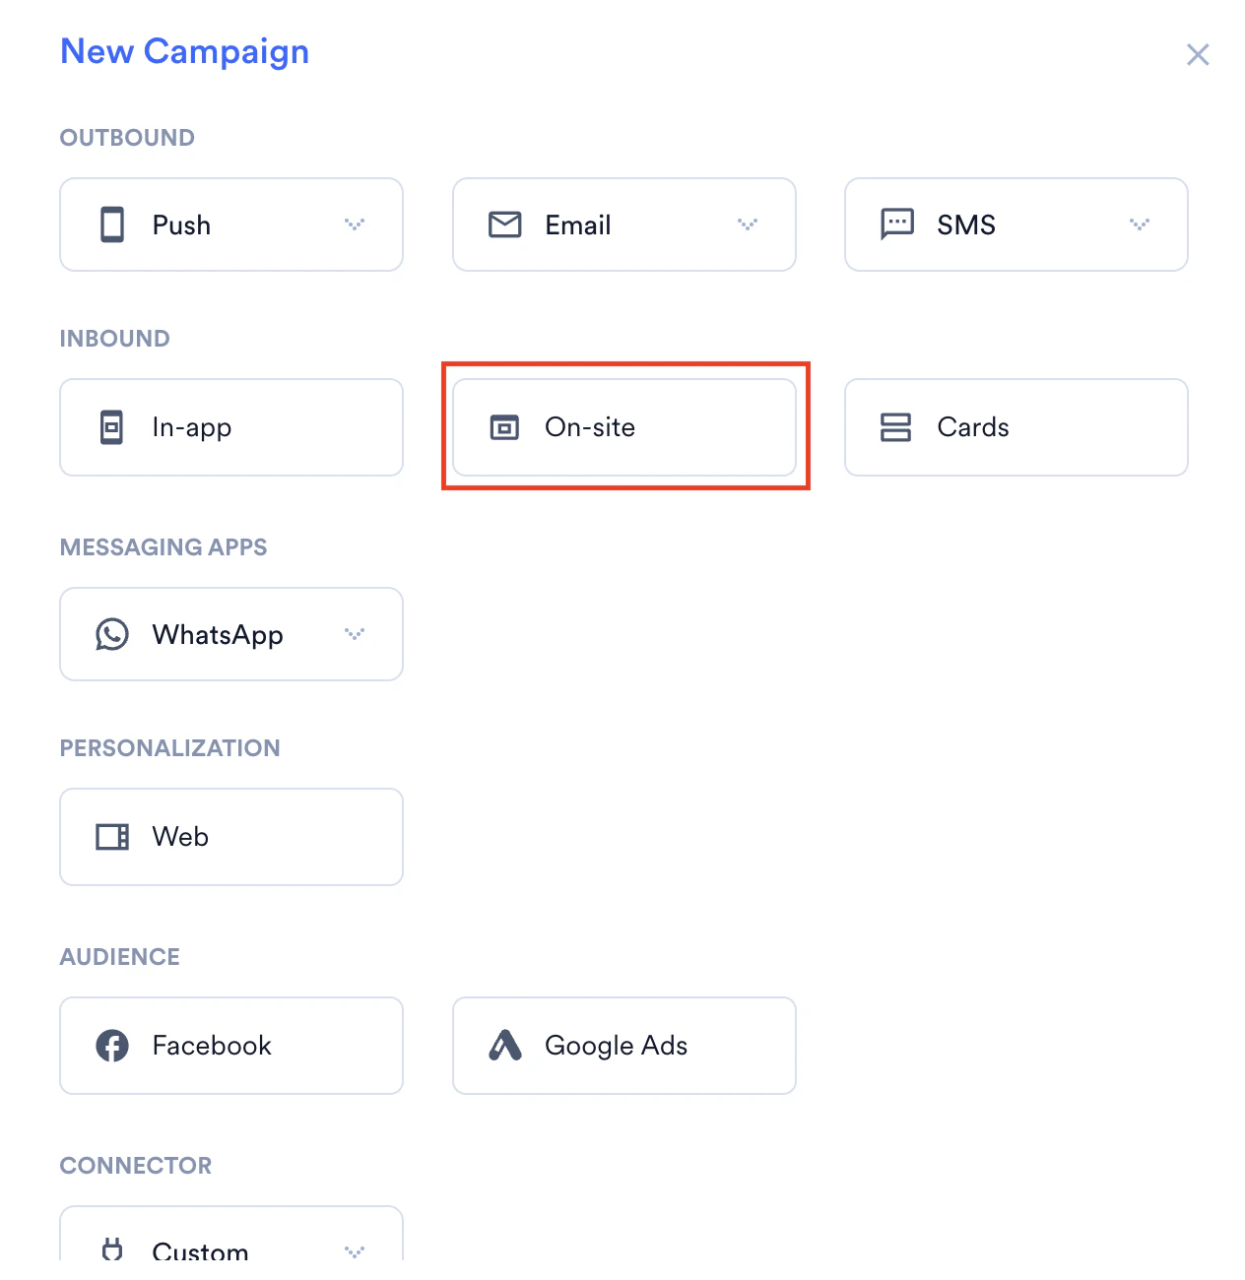Screen dimensions: 1245x1280
Task: Select the Facebook logo icon
Action: tap(111, 1046)
